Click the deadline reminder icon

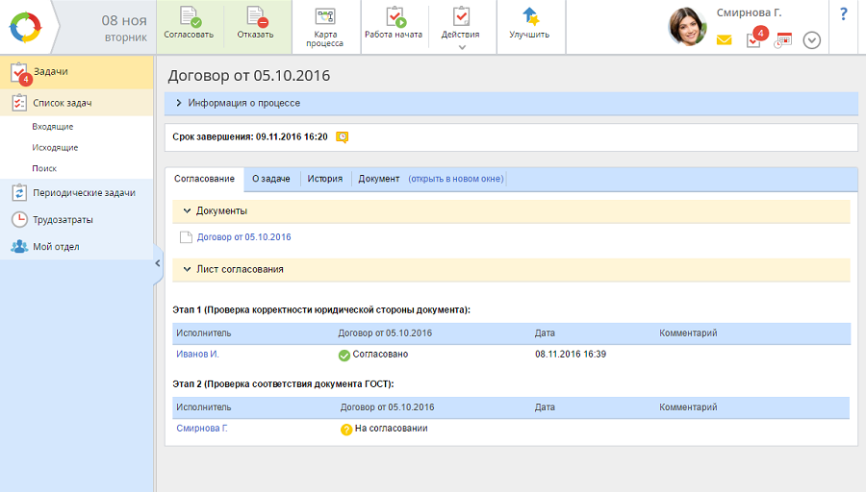342,137
